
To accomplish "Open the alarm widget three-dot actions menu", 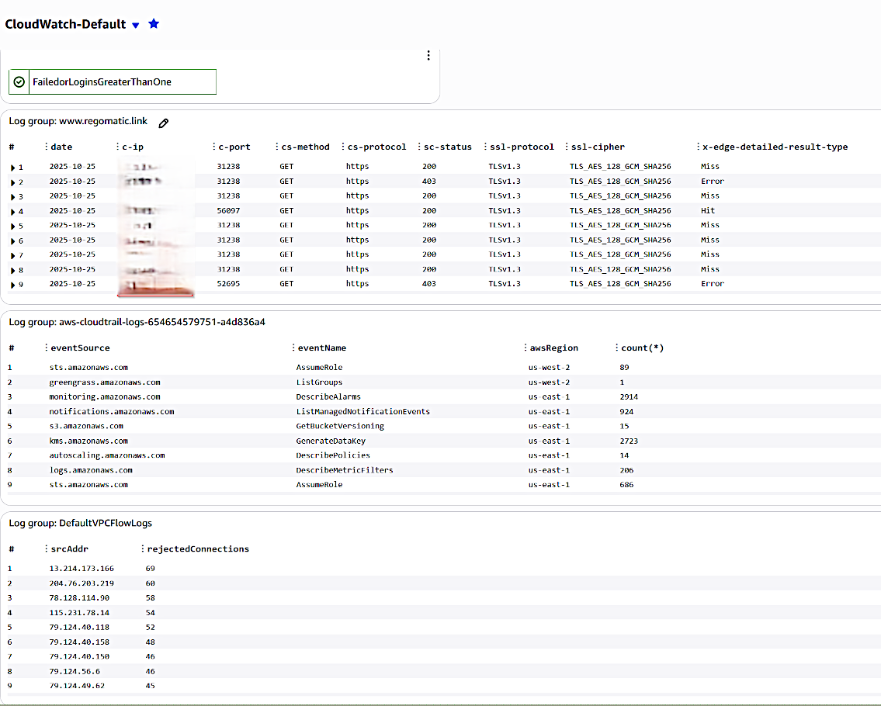I will (x=428, y=56).
